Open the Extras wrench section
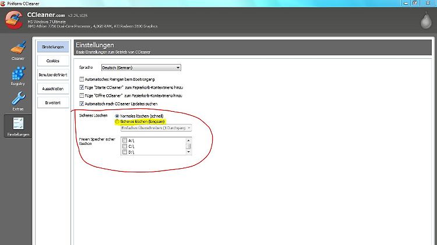The image size is (437, 245). tap(18, 101)
